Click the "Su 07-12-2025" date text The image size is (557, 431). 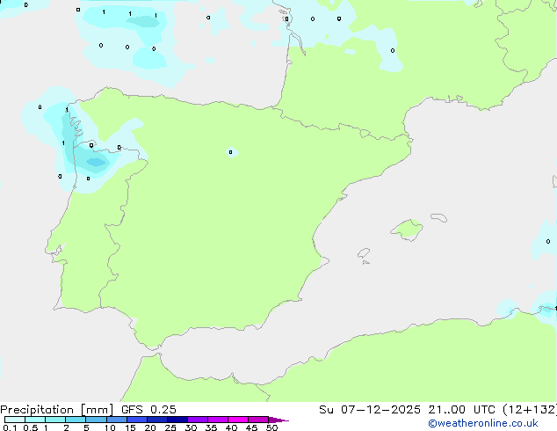tap(370, 410)
